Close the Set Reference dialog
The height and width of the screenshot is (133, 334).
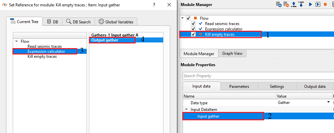(169, 5)
